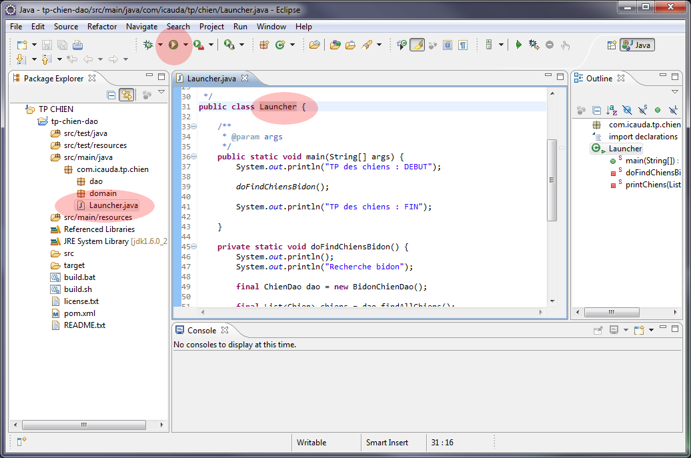Click the New Java Package icon
Screen dimensions: 691x458
pos(264,45)
